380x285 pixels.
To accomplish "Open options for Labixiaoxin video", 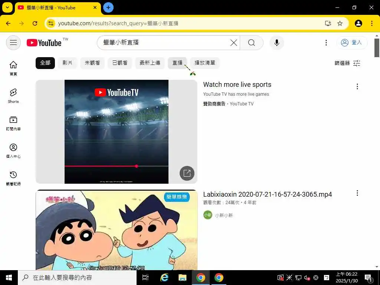I will (x=357, y=193).
